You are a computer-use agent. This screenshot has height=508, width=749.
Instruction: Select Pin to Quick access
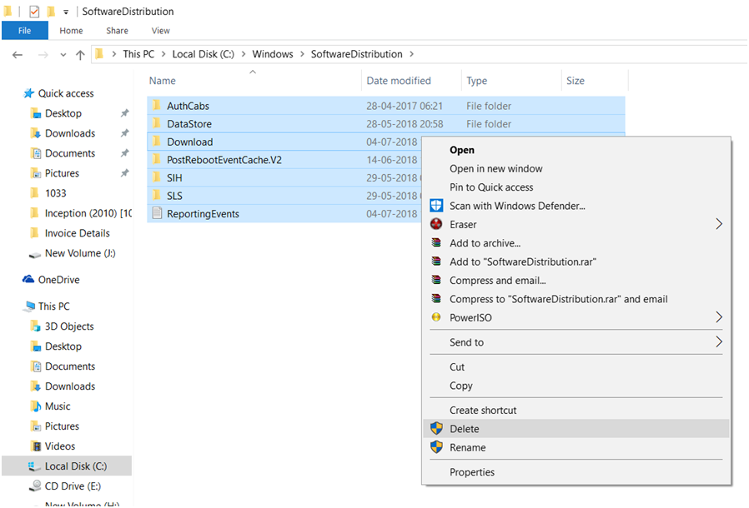click(x=576, y=187)
